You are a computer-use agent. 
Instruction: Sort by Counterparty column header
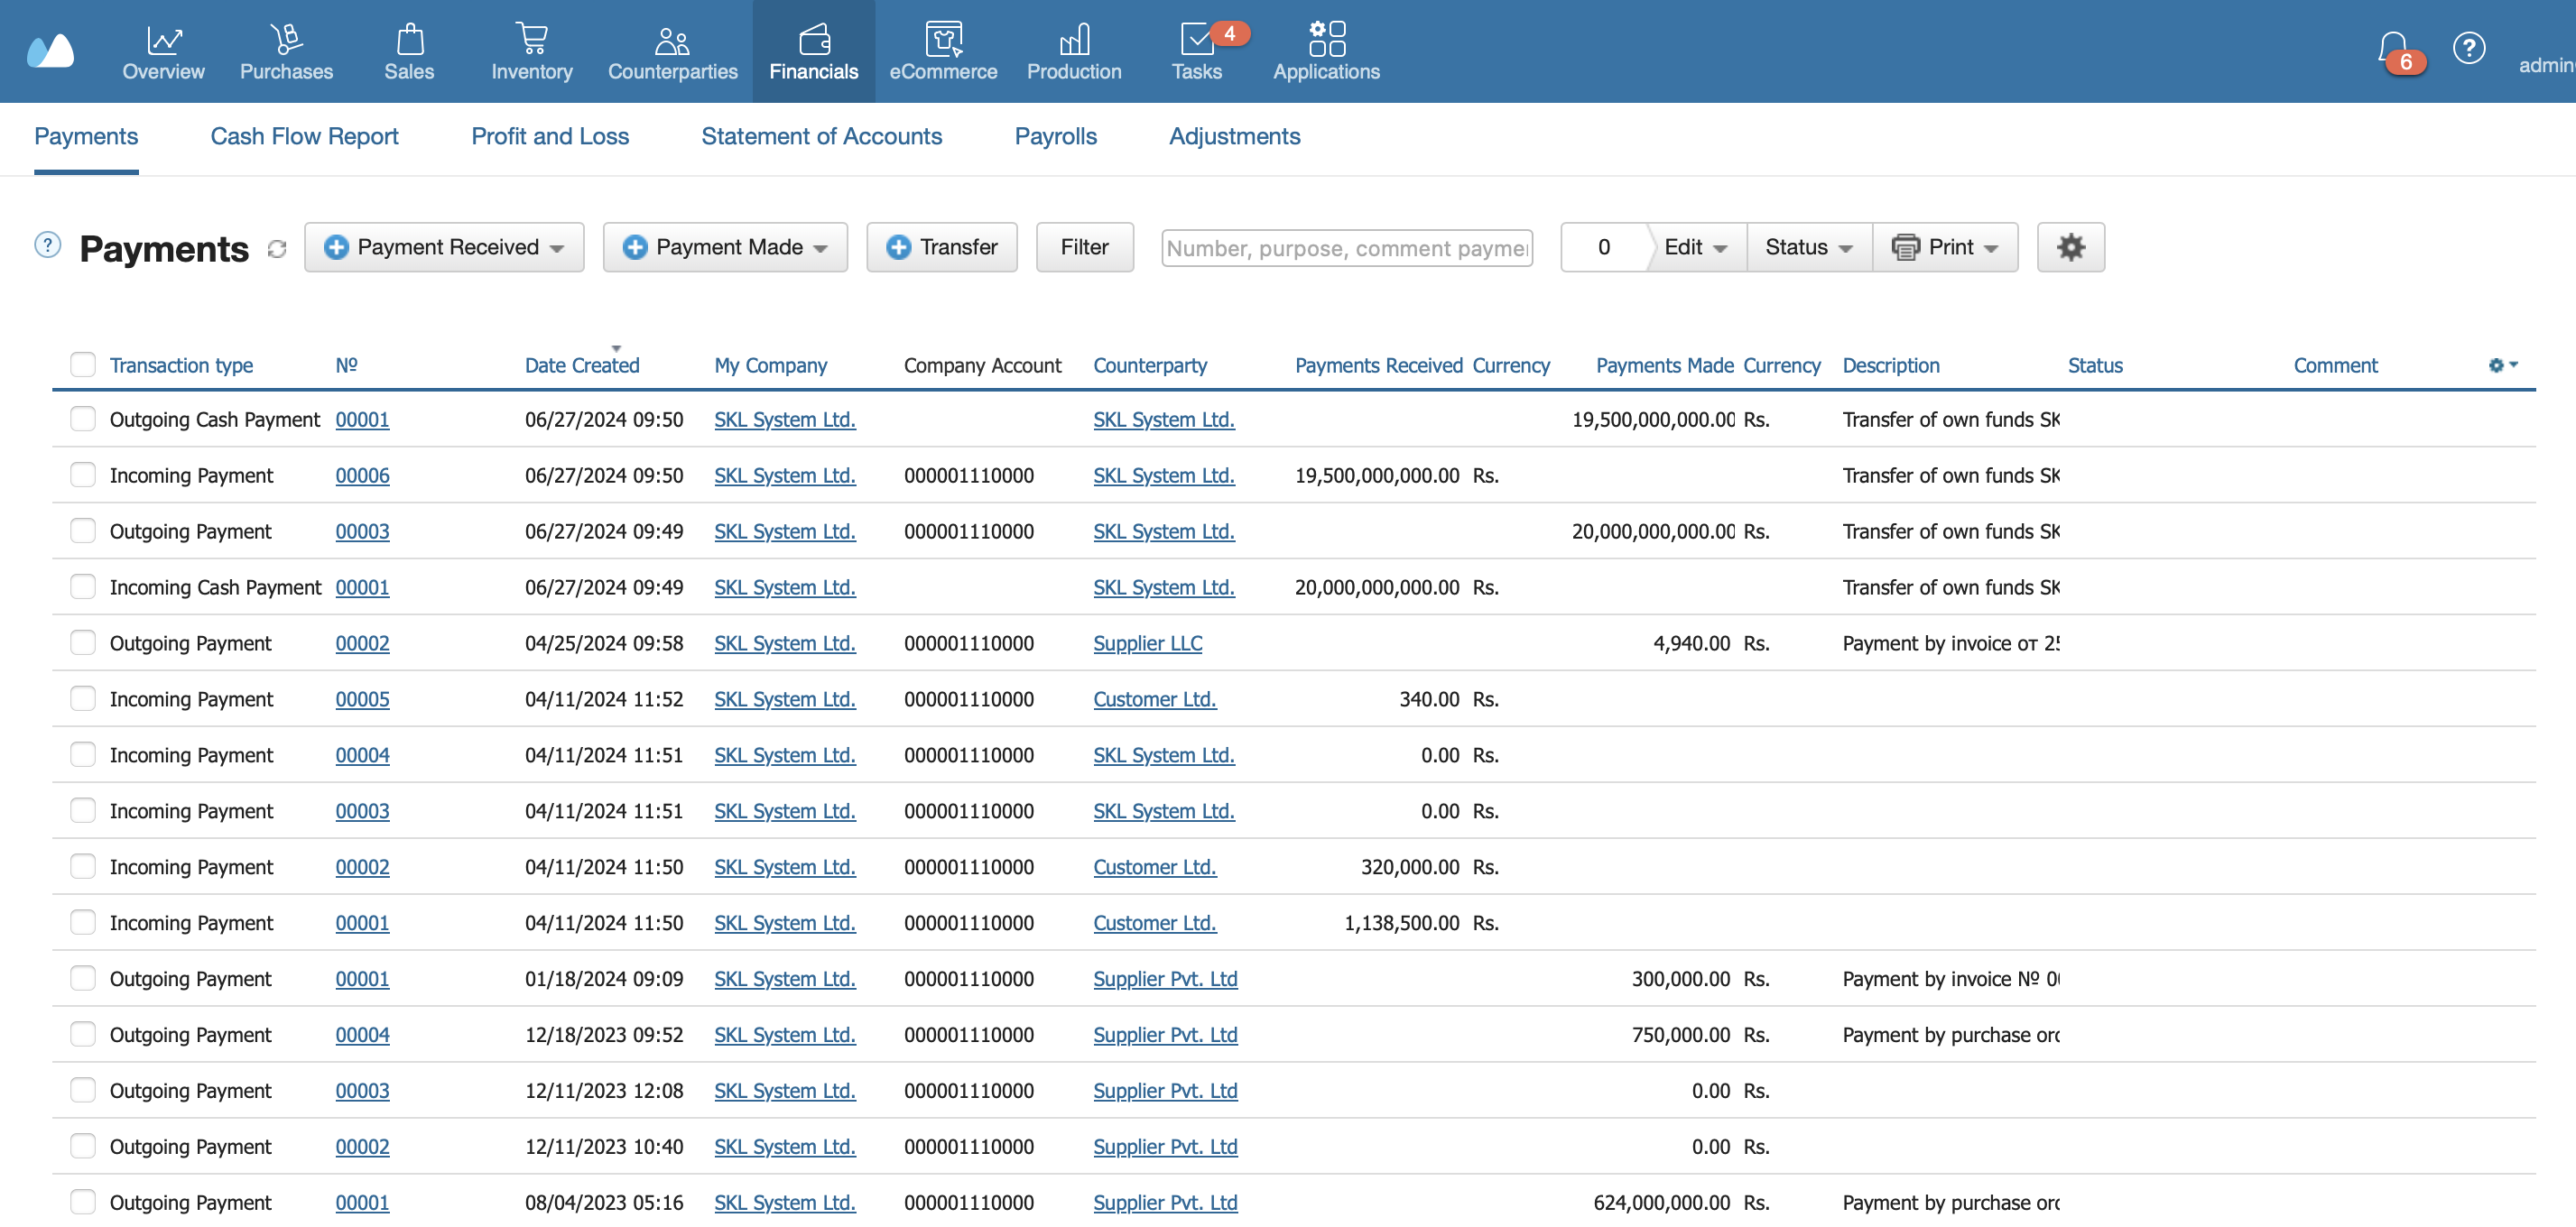[1150, 365]
